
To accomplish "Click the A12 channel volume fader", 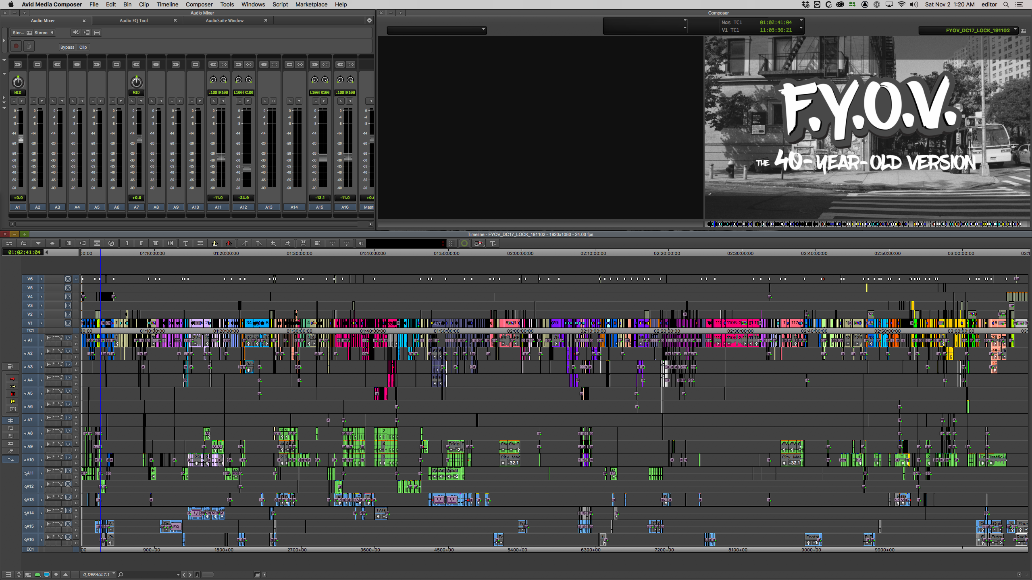I will (x=246, y=168).
